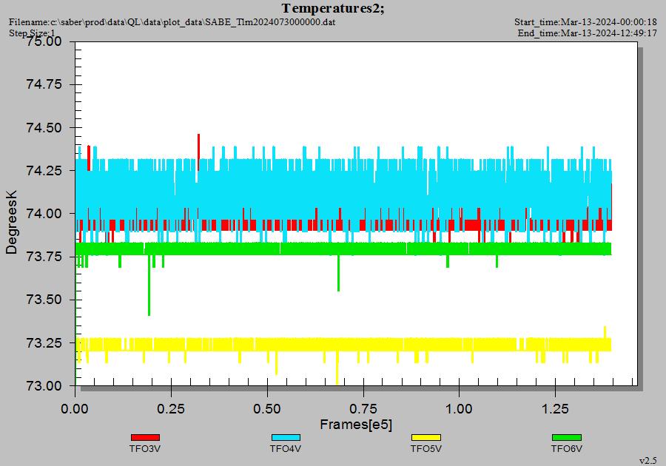Viewport: 666px width, 466px height.
Task: Click the 73.50 y-axis tick label
Action: [x=44, y=300]
